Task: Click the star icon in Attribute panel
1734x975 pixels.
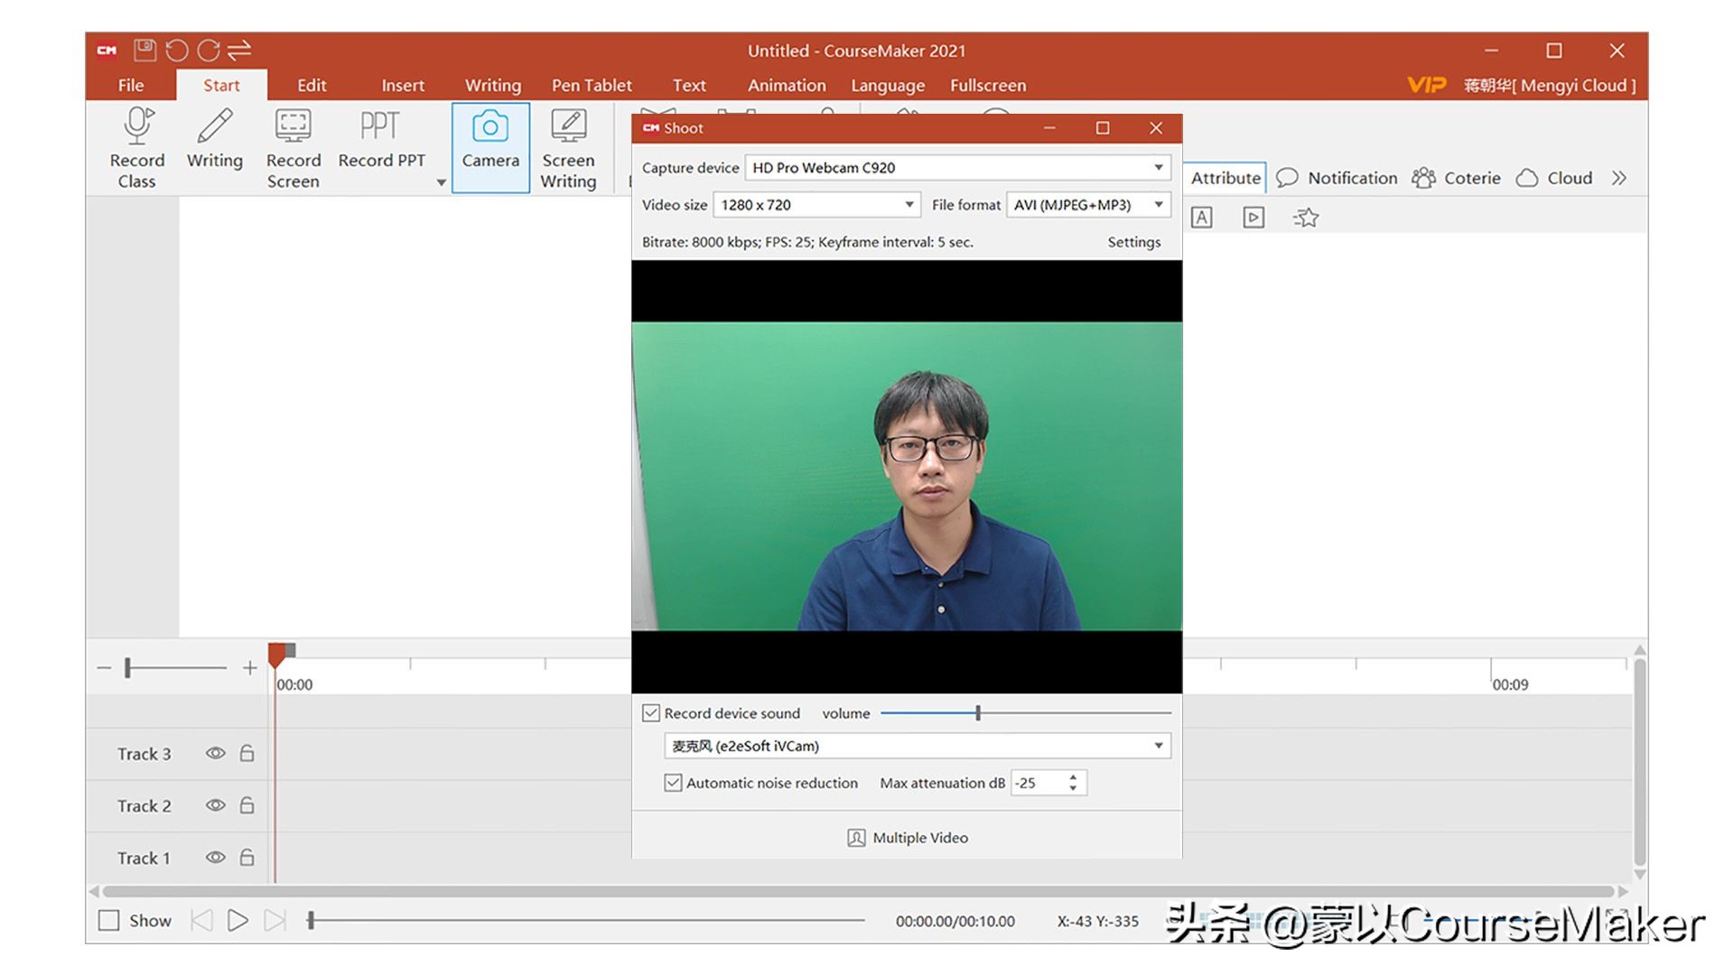Action: click(1306, 218)
